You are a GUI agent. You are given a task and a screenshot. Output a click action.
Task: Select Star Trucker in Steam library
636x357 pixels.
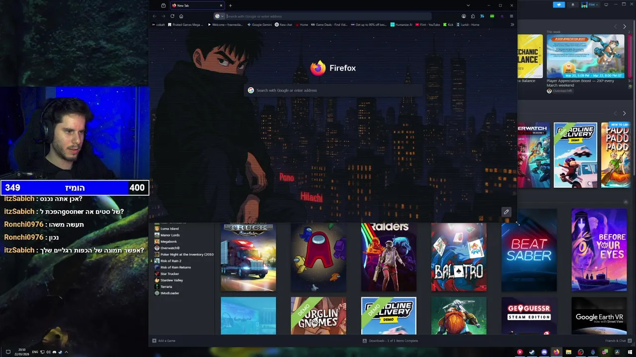point(167,274)
